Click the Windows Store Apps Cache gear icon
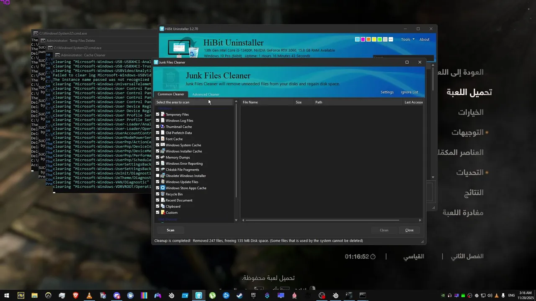 [x=163, y=188]
